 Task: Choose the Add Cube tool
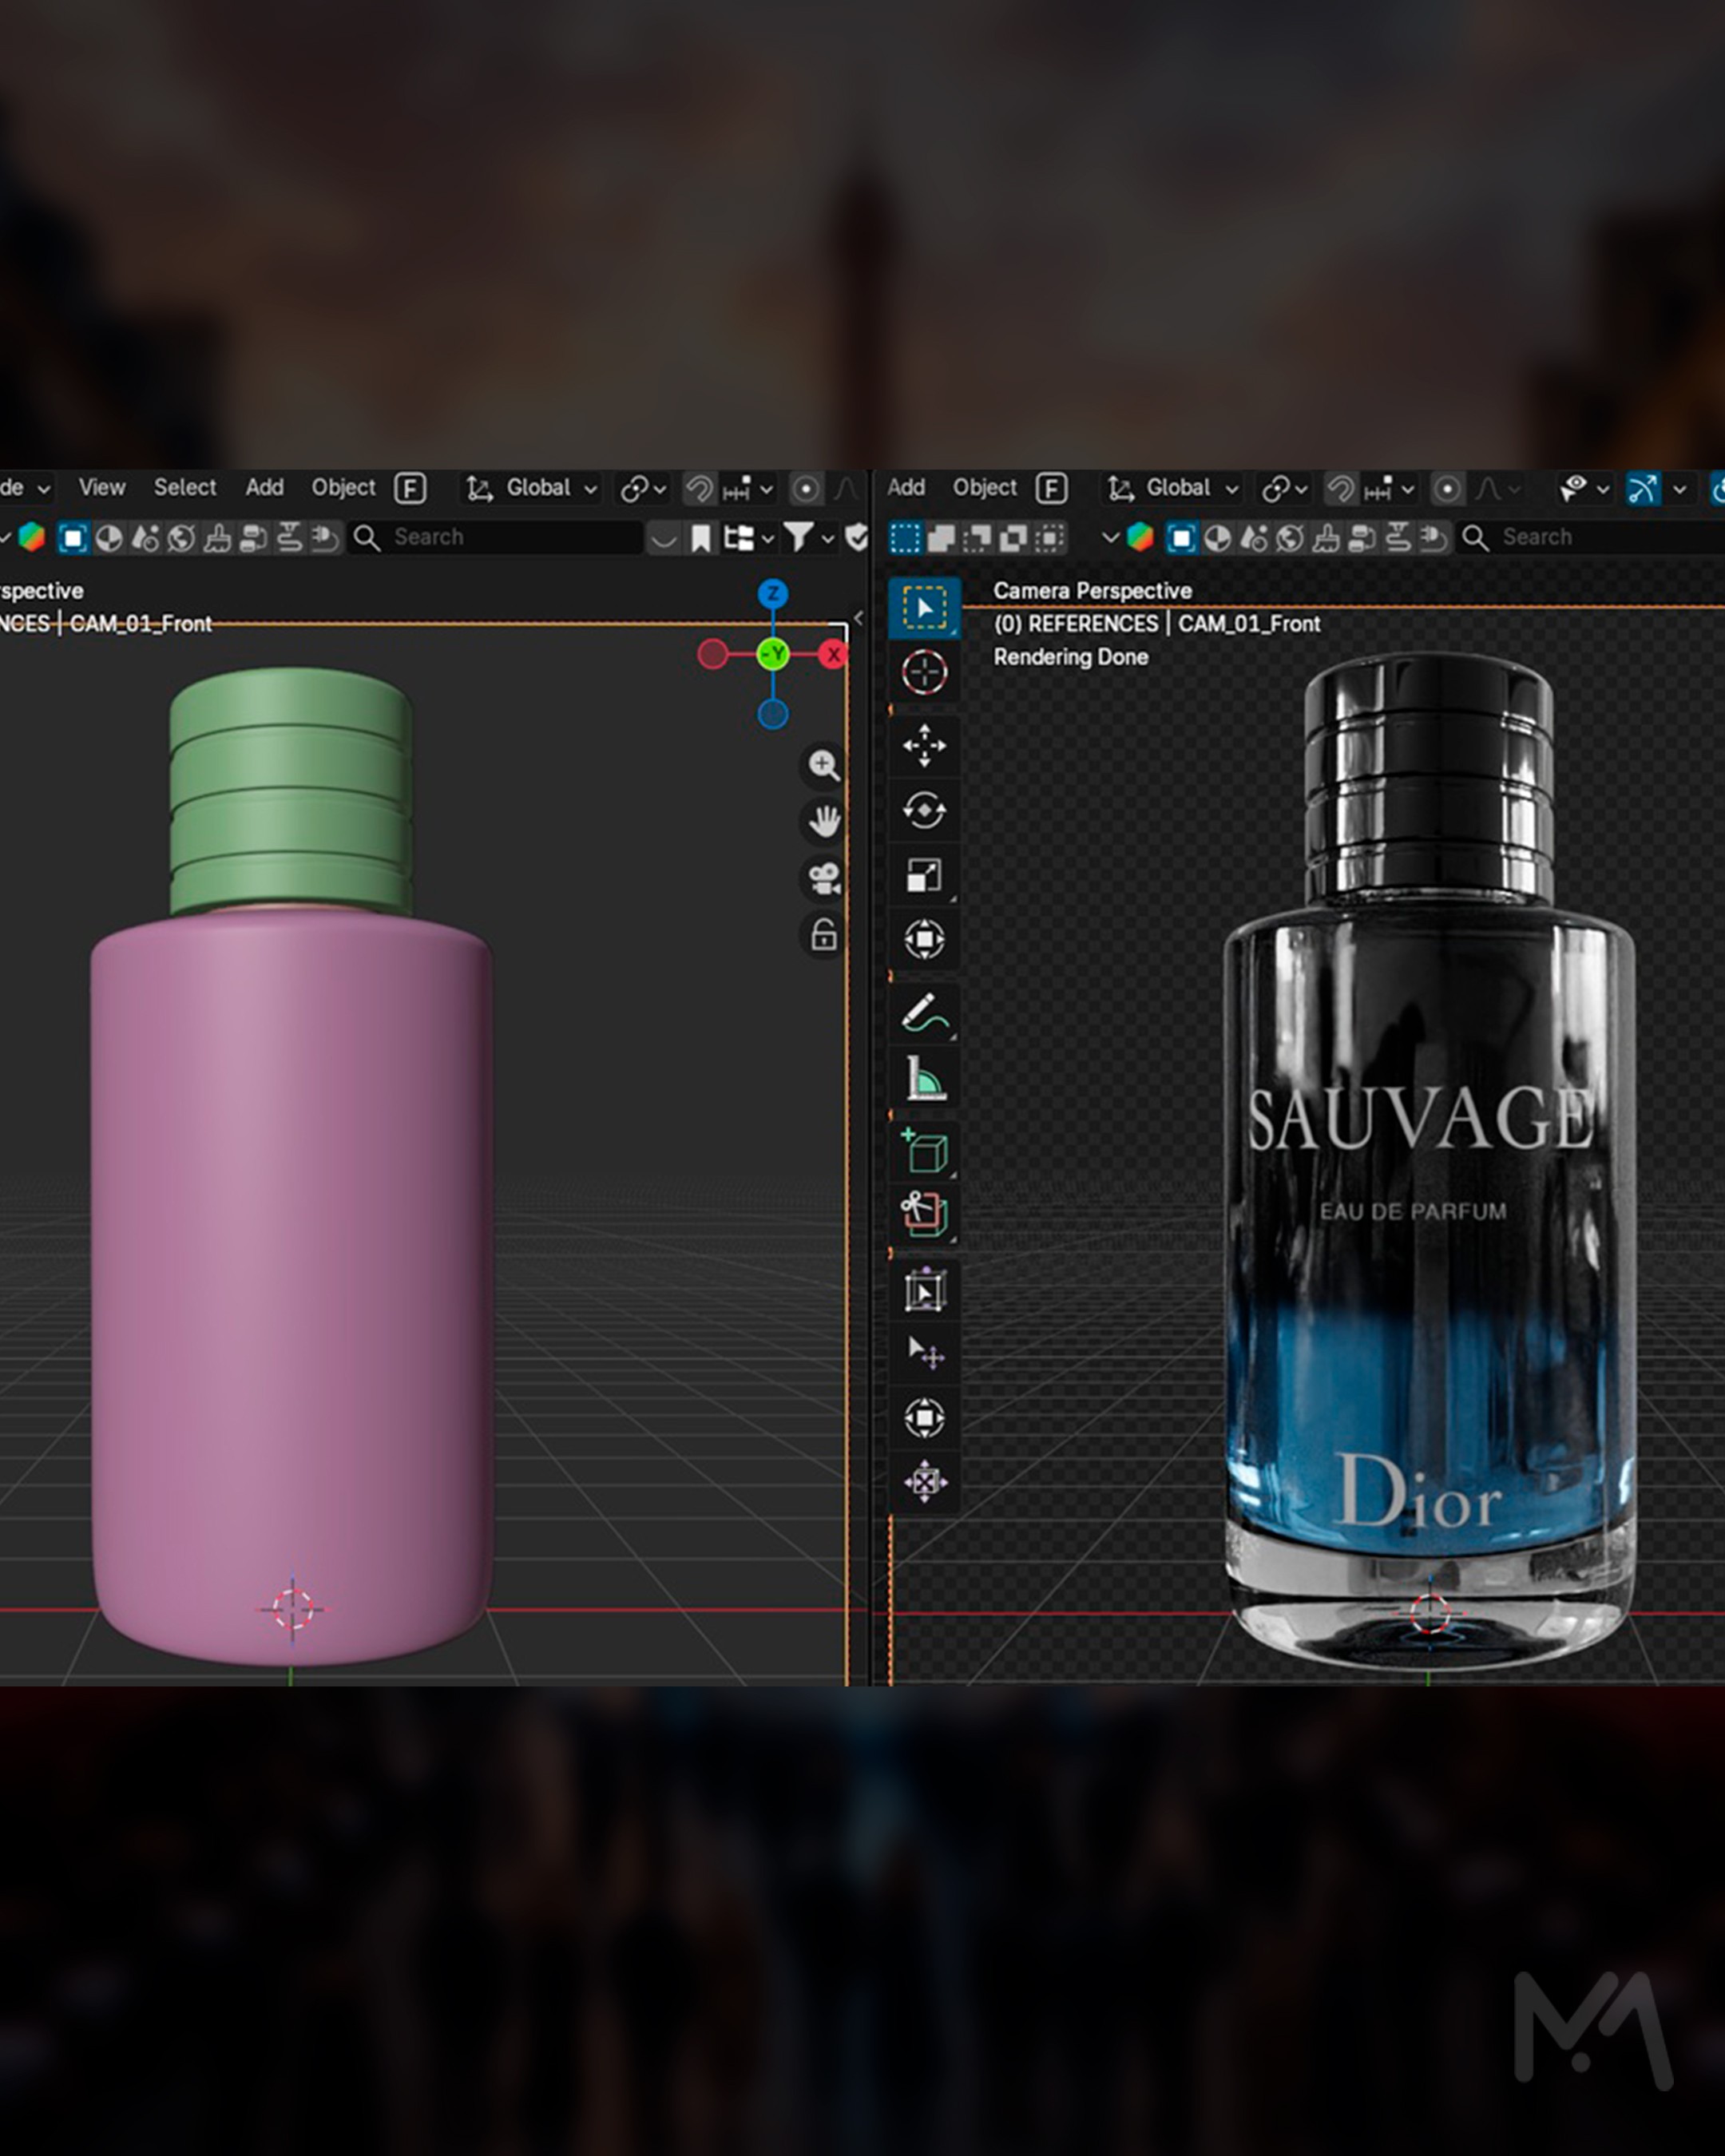(x=924, y=1151)
